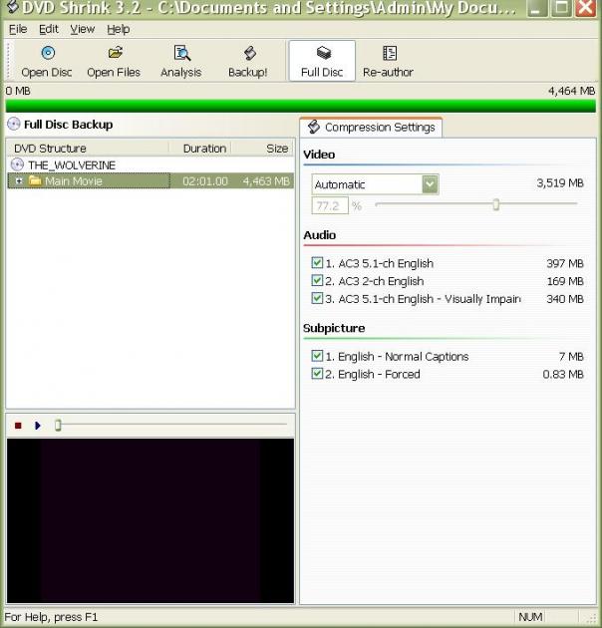Click the 397 MB audio size
The image size is (602, 628).
point(565,263)
